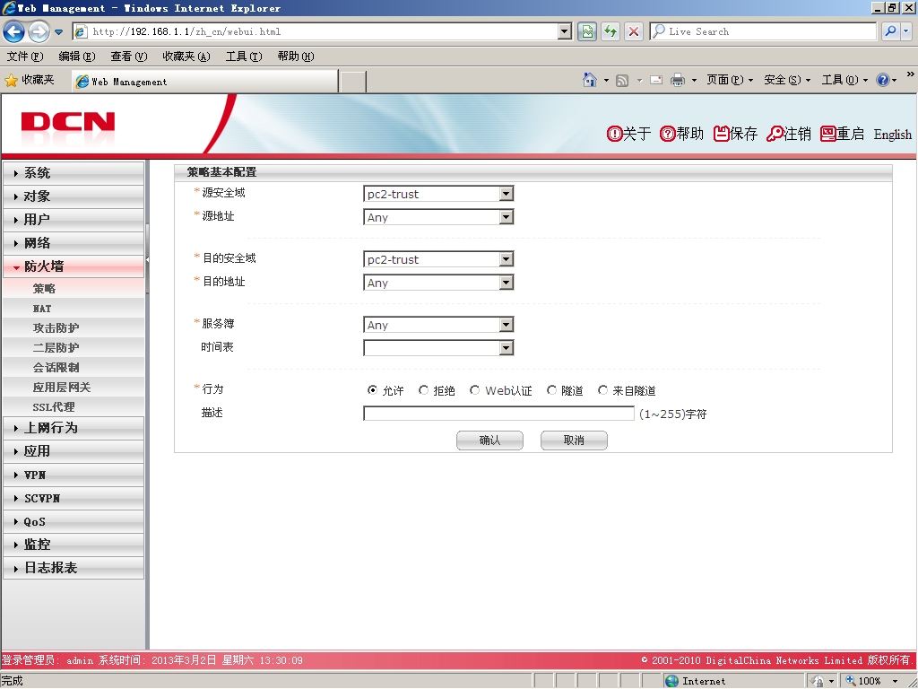Click the Internet zone globe icon
The image size is (918, 689).
coord(672,681)
